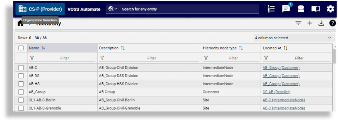The image size is (338, 123).
Task: Open AB-C (IntermediateNode) link in Berlin row
Action: (x=284, y=100)
